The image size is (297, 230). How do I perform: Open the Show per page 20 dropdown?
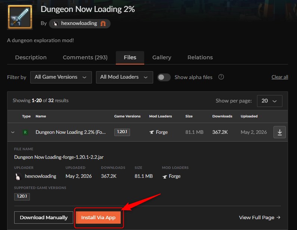pyautogui.click(x=269, y=101)
